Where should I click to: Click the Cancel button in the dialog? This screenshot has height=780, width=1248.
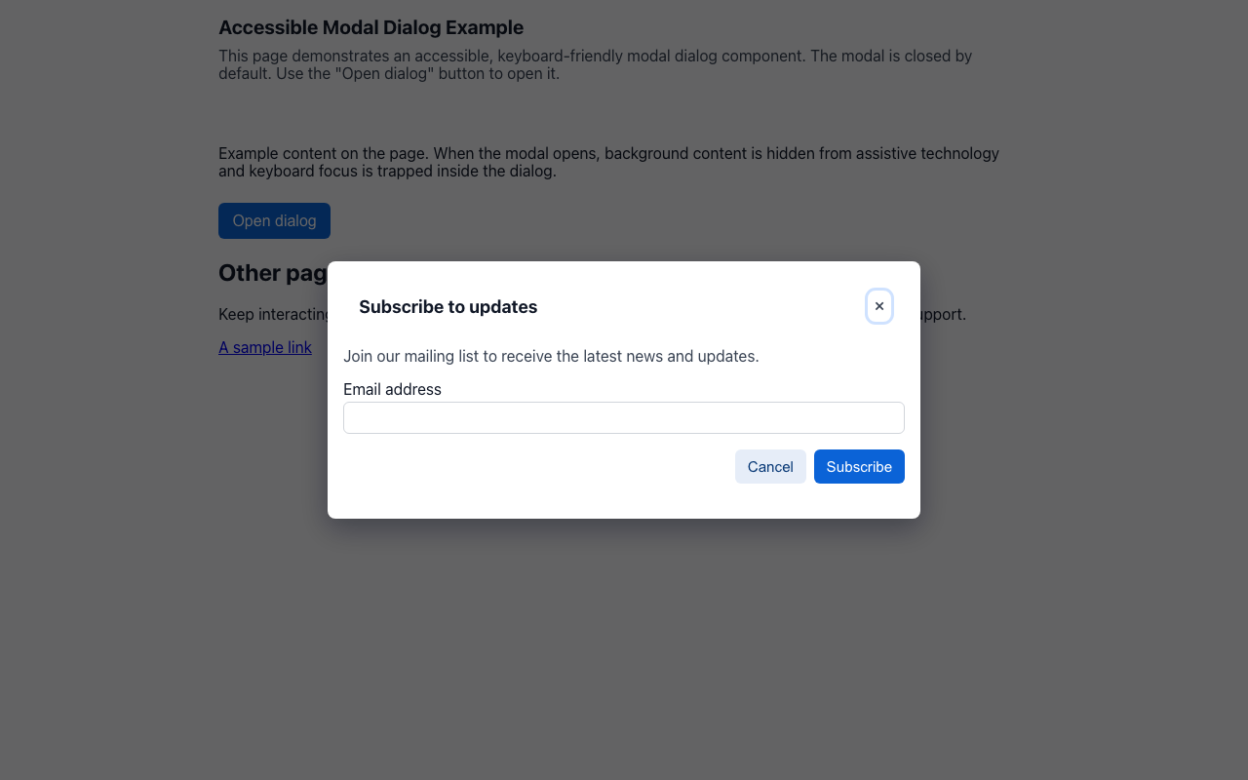770,466
